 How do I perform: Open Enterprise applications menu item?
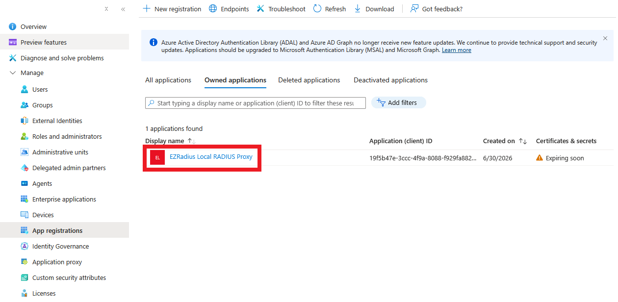[x=64, y=199]
